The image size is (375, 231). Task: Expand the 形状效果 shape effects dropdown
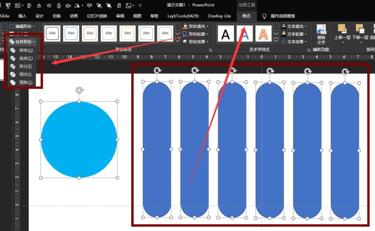[196, 42]
